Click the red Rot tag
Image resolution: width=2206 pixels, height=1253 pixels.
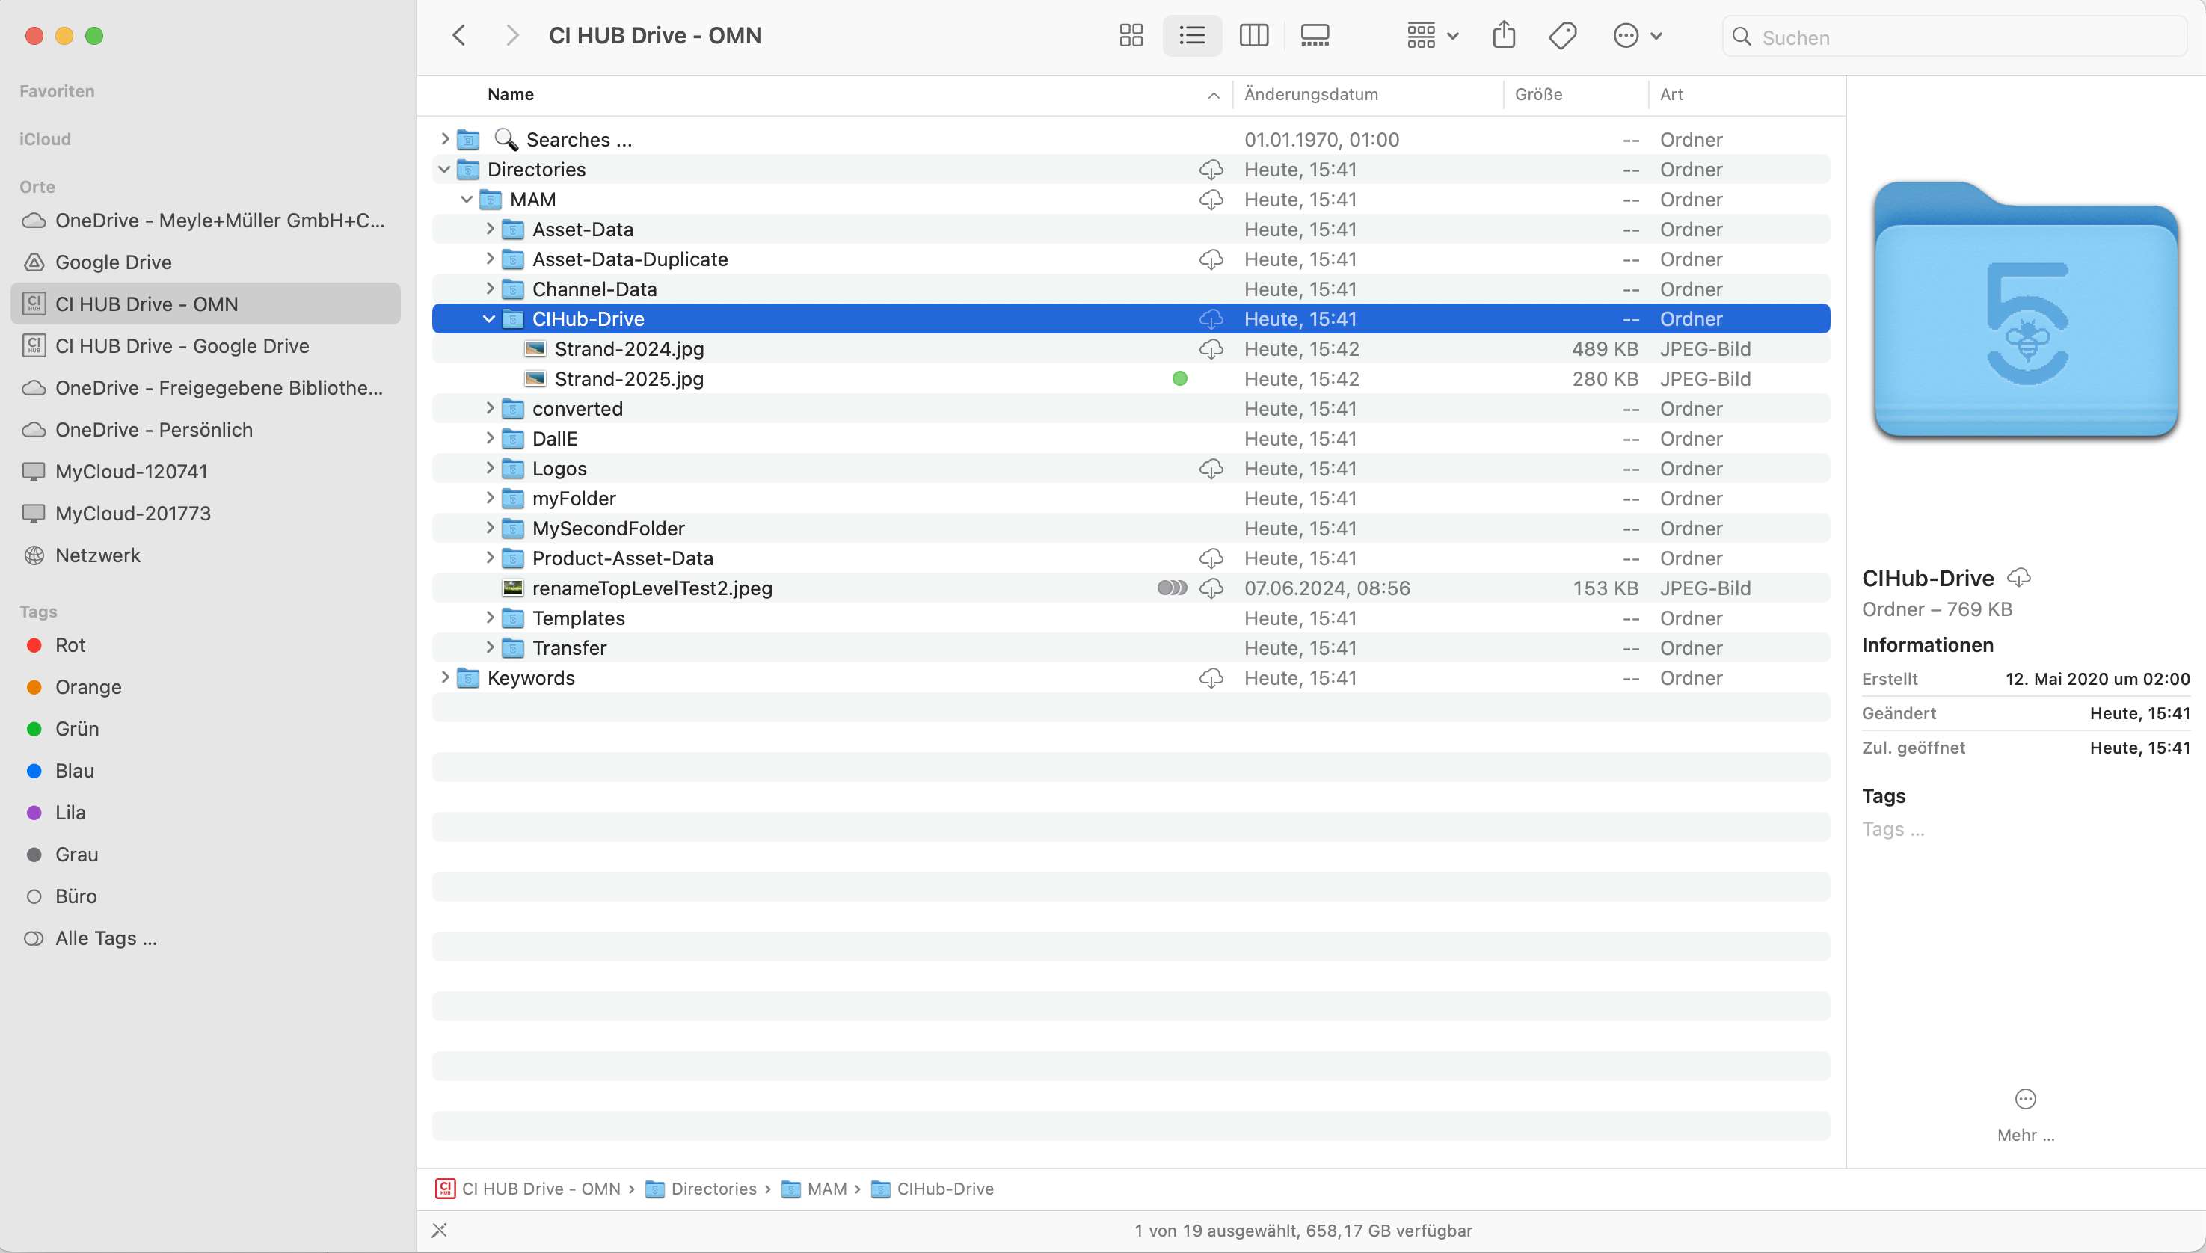(70, 645)
